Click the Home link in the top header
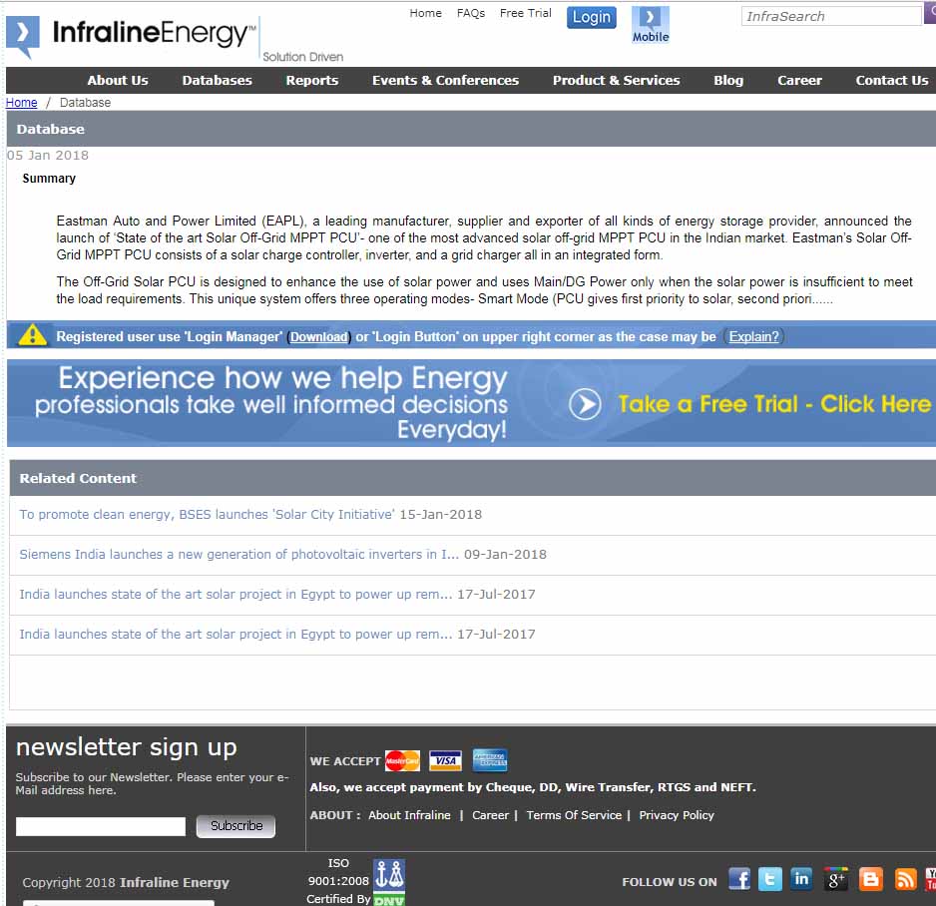This screenshot has height=906, width=936. point(426,13)
